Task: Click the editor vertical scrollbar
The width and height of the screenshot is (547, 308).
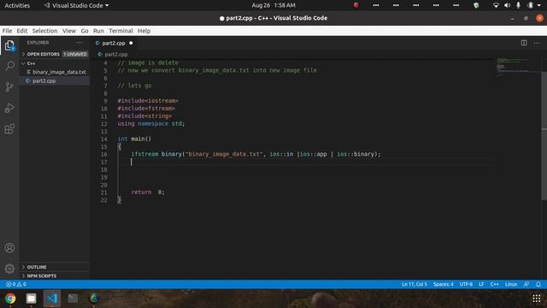Action: pyautogui.click(x=544, y=135)
